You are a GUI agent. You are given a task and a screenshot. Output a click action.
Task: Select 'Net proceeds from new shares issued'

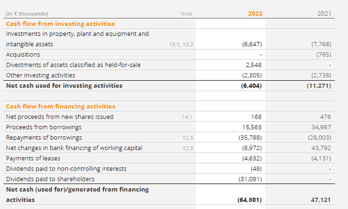60,117
